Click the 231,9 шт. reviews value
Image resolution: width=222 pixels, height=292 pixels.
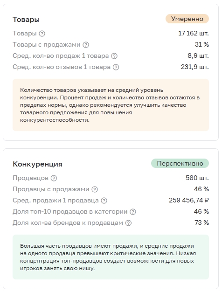(x=195, y=67)
